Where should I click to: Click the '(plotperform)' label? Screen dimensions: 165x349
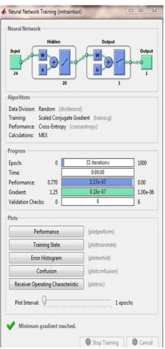click(101, 232)
